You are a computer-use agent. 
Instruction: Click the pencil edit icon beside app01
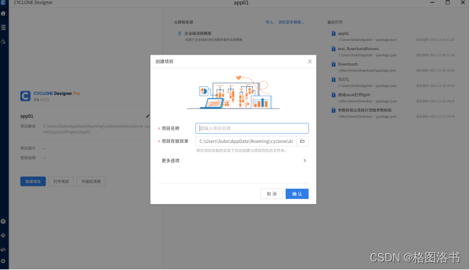(x=147, y=116)
